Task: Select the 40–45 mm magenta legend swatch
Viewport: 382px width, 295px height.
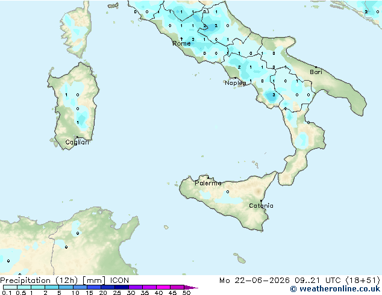Action: click(163, 287)
